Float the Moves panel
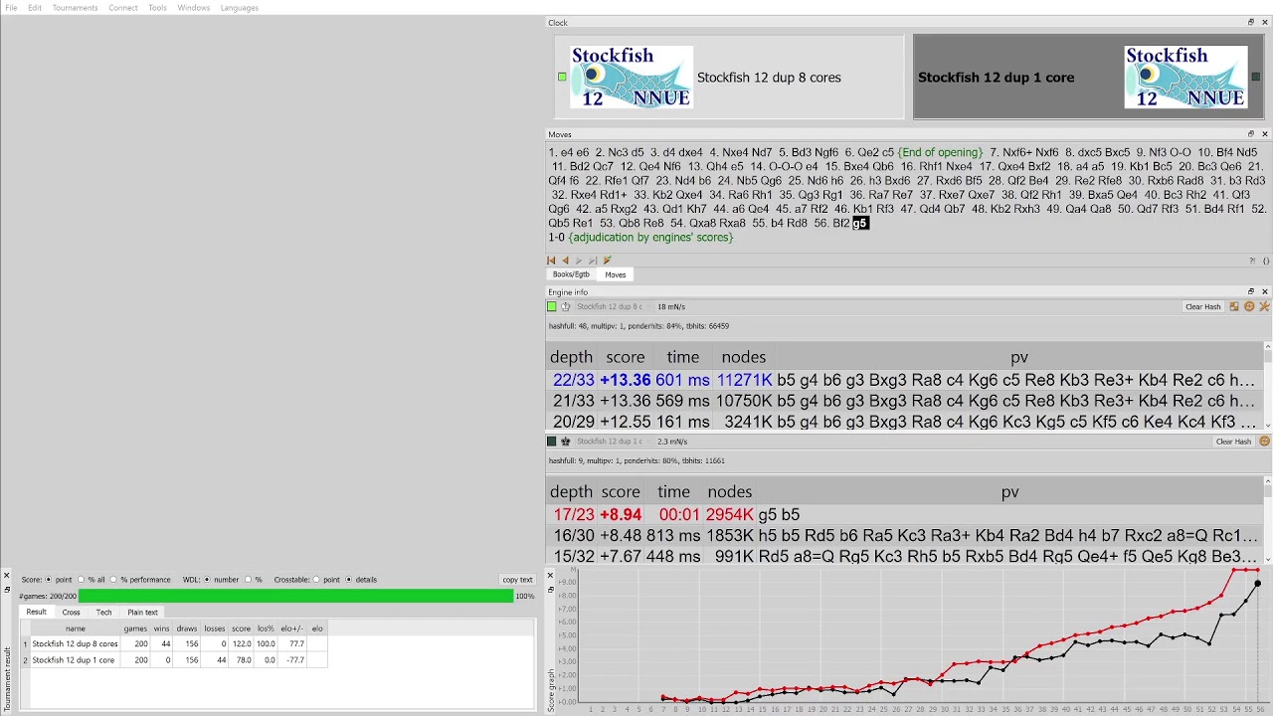 (x=1251, y=134)
